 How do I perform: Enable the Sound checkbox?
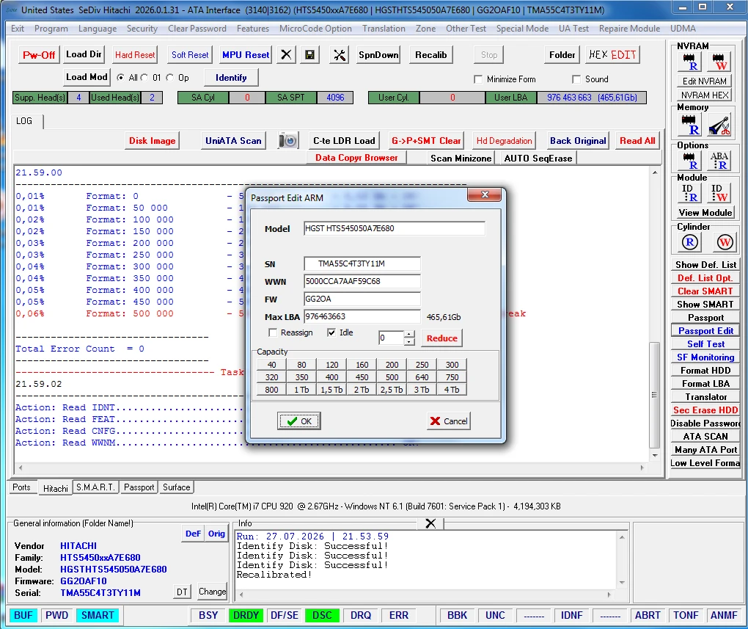(576, 79)
